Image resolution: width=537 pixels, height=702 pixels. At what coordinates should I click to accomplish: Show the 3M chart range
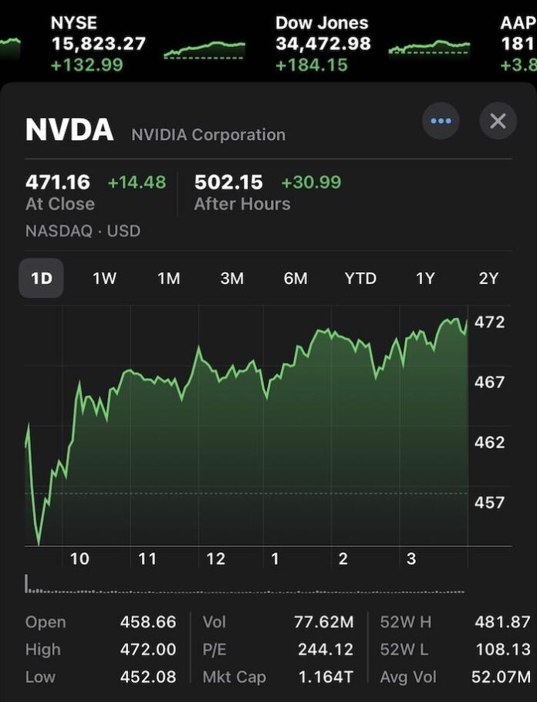[232, 278]
